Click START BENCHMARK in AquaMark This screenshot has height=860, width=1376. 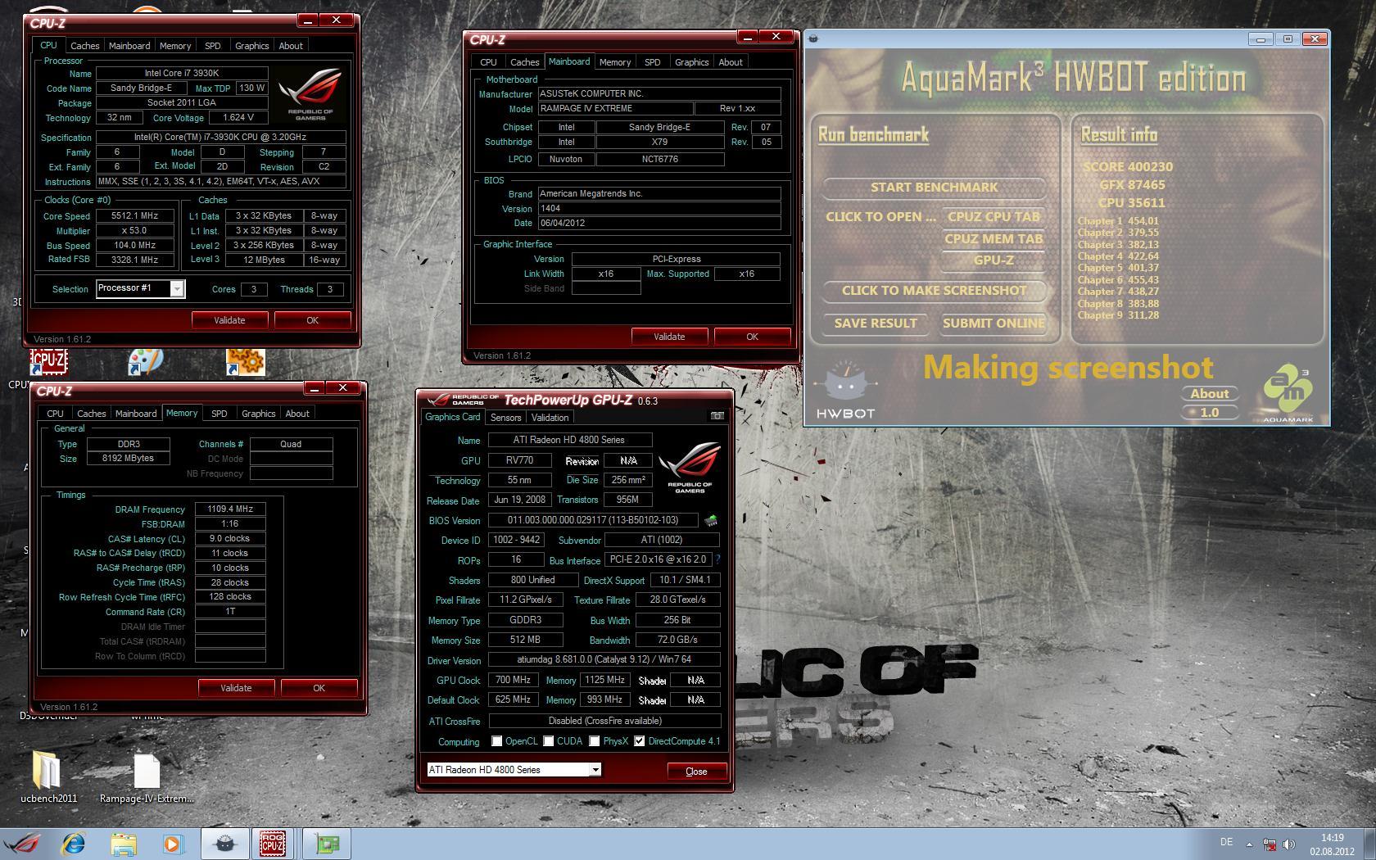point(934,187)
